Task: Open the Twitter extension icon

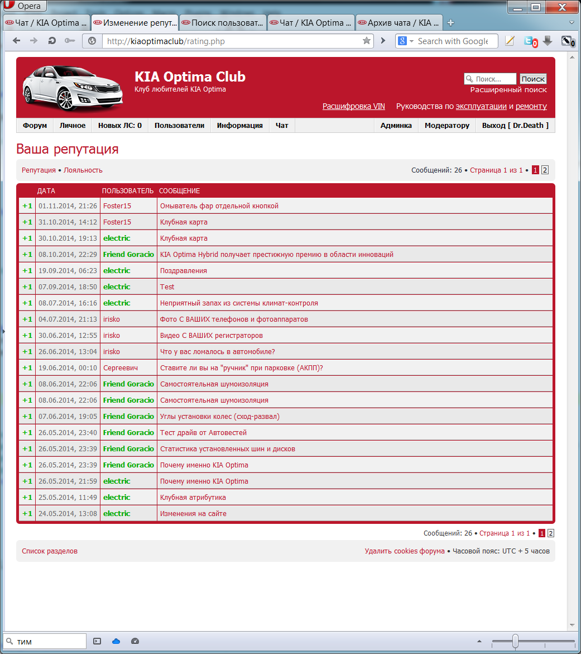Action: click(x=529, y=41)
